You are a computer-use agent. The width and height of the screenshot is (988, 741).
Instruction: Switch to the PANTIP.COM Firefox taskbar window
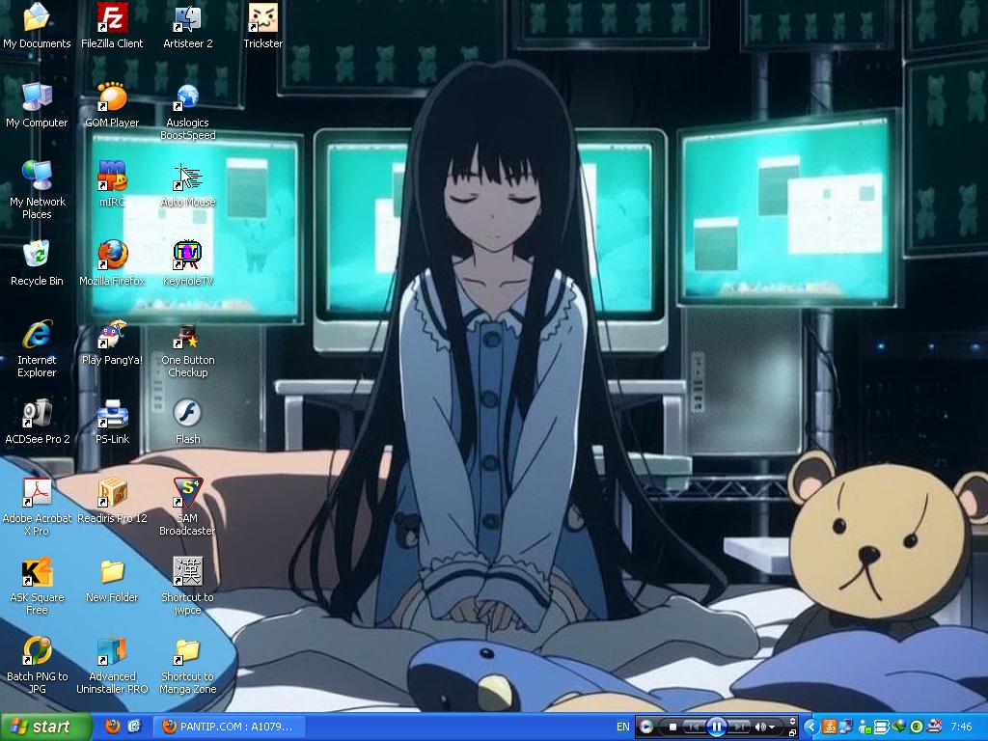pos(228,727)
